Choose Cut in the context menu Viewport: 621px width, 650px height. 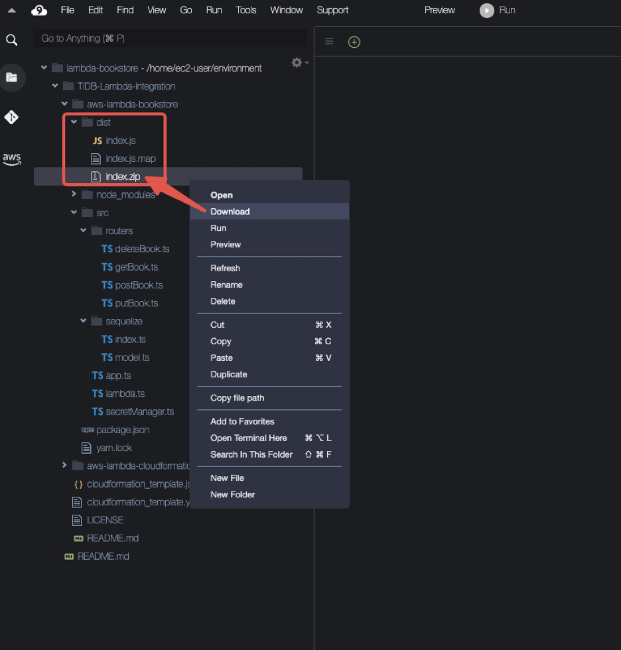coord(269,324)
